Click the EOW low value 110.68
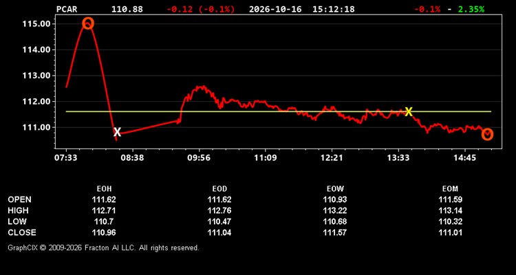Viewport: 516px width, 275px height. pos(335,221)
